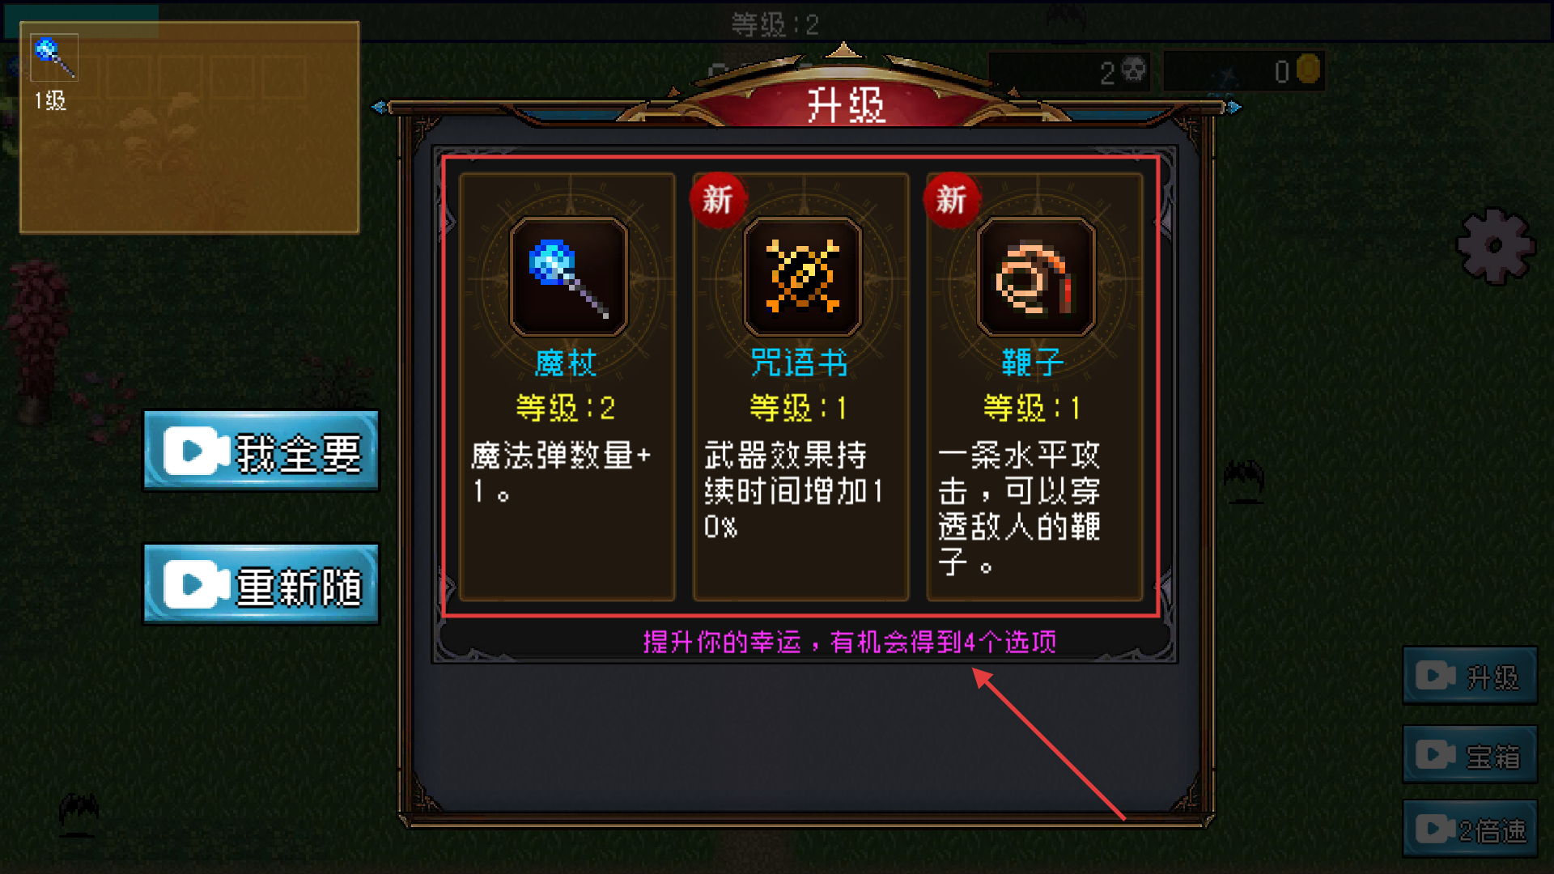The height and width of the screenshot is (874, 1554).
Task: Tap the 重新随 reroll button
Action: click(261, 584)
